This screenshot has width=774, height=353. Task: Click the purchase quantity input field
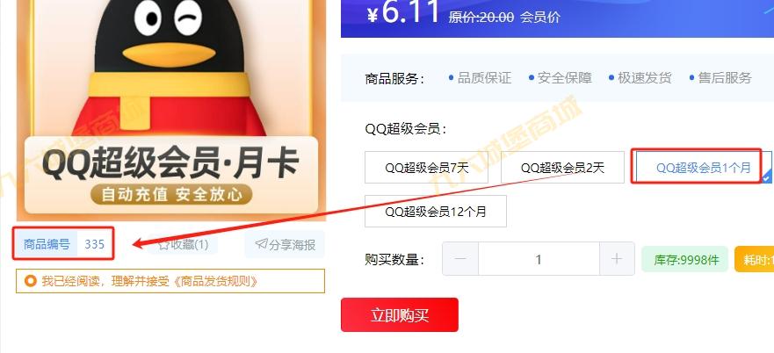click(539, 259)
